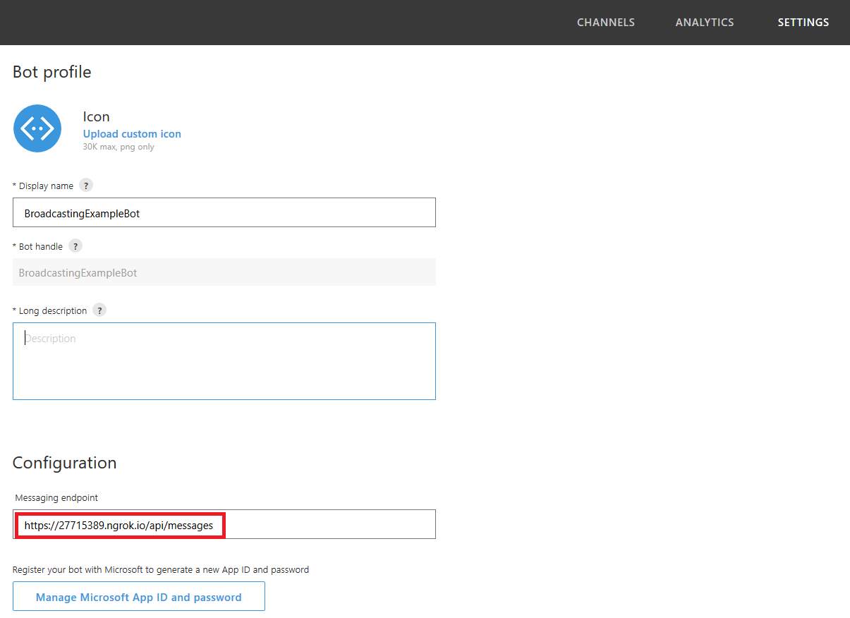Click the blue bot icon image
The image size is (850, 618).
pyautogui.click(x=37, y=128)
